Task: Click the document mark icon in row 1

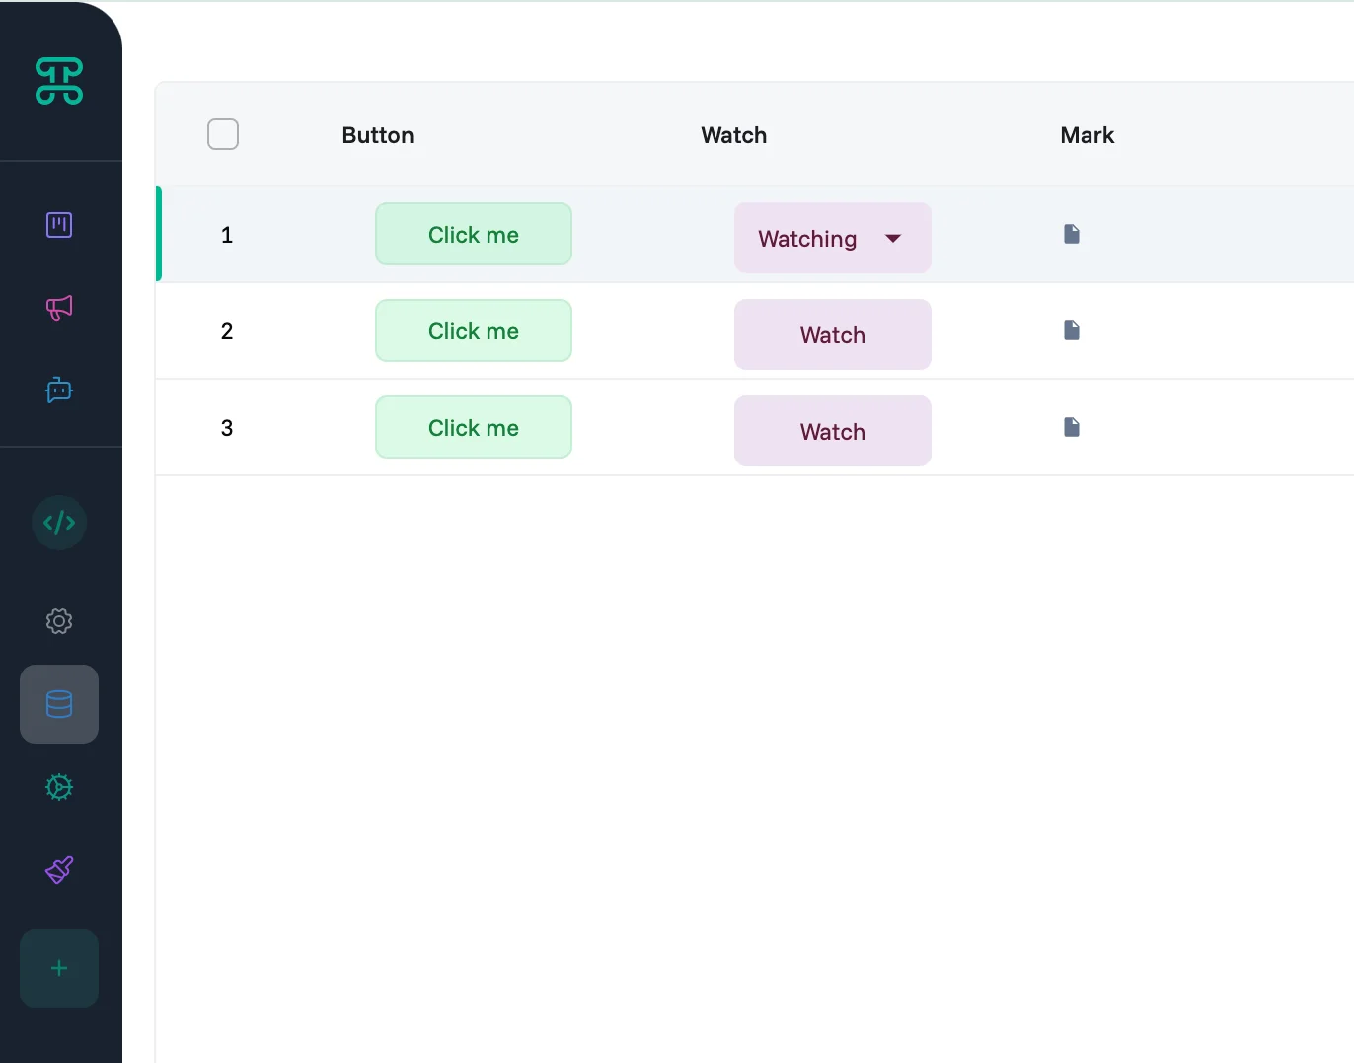Action: [1072, 234]
